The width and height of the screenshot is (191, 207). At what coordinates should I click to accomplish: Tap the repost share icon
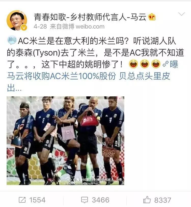[x=22, y=200]
